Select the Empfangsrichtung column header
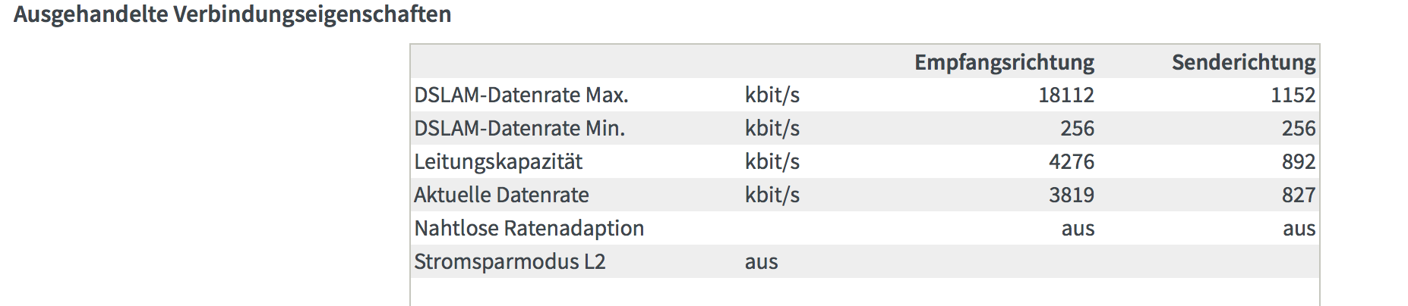Screen dimensions: 1408x306 point(1004,62)
